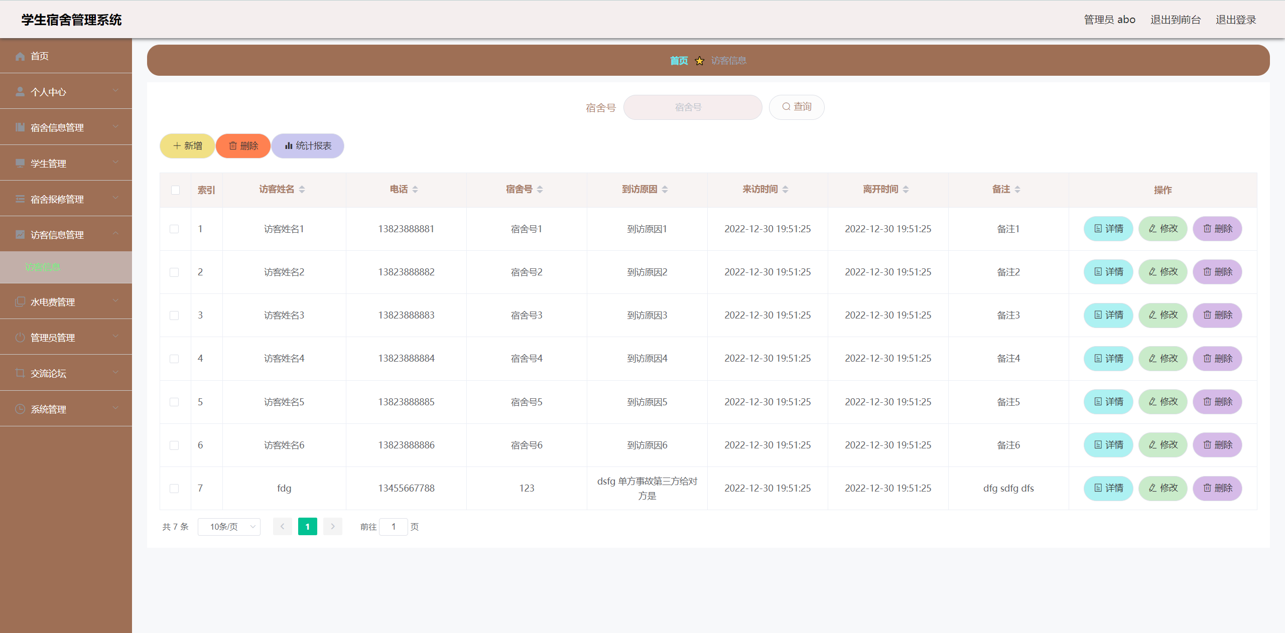Tick the select-all checkbox in the table header

175,190
